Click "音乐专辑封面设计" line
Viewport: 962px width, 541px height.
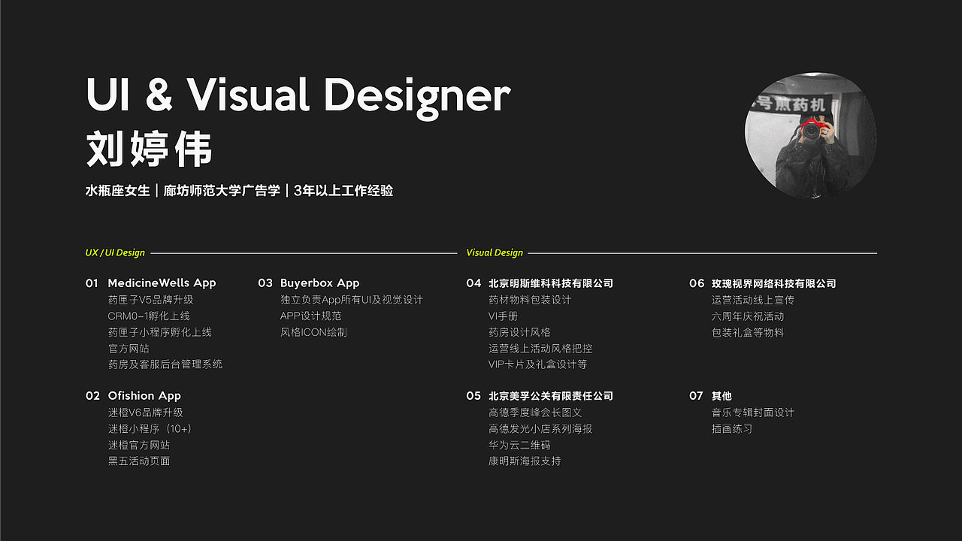coord(753,413)
